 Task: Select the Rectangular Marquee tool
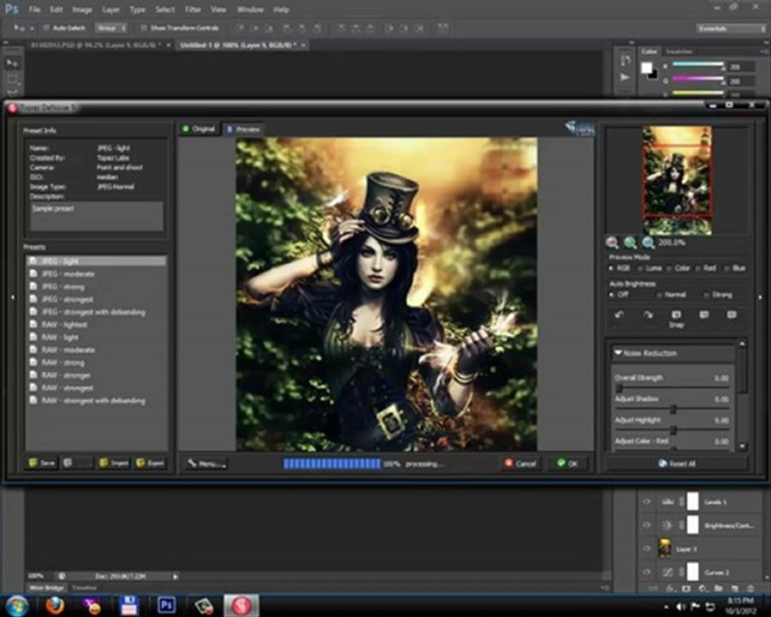tap(13, 79)
